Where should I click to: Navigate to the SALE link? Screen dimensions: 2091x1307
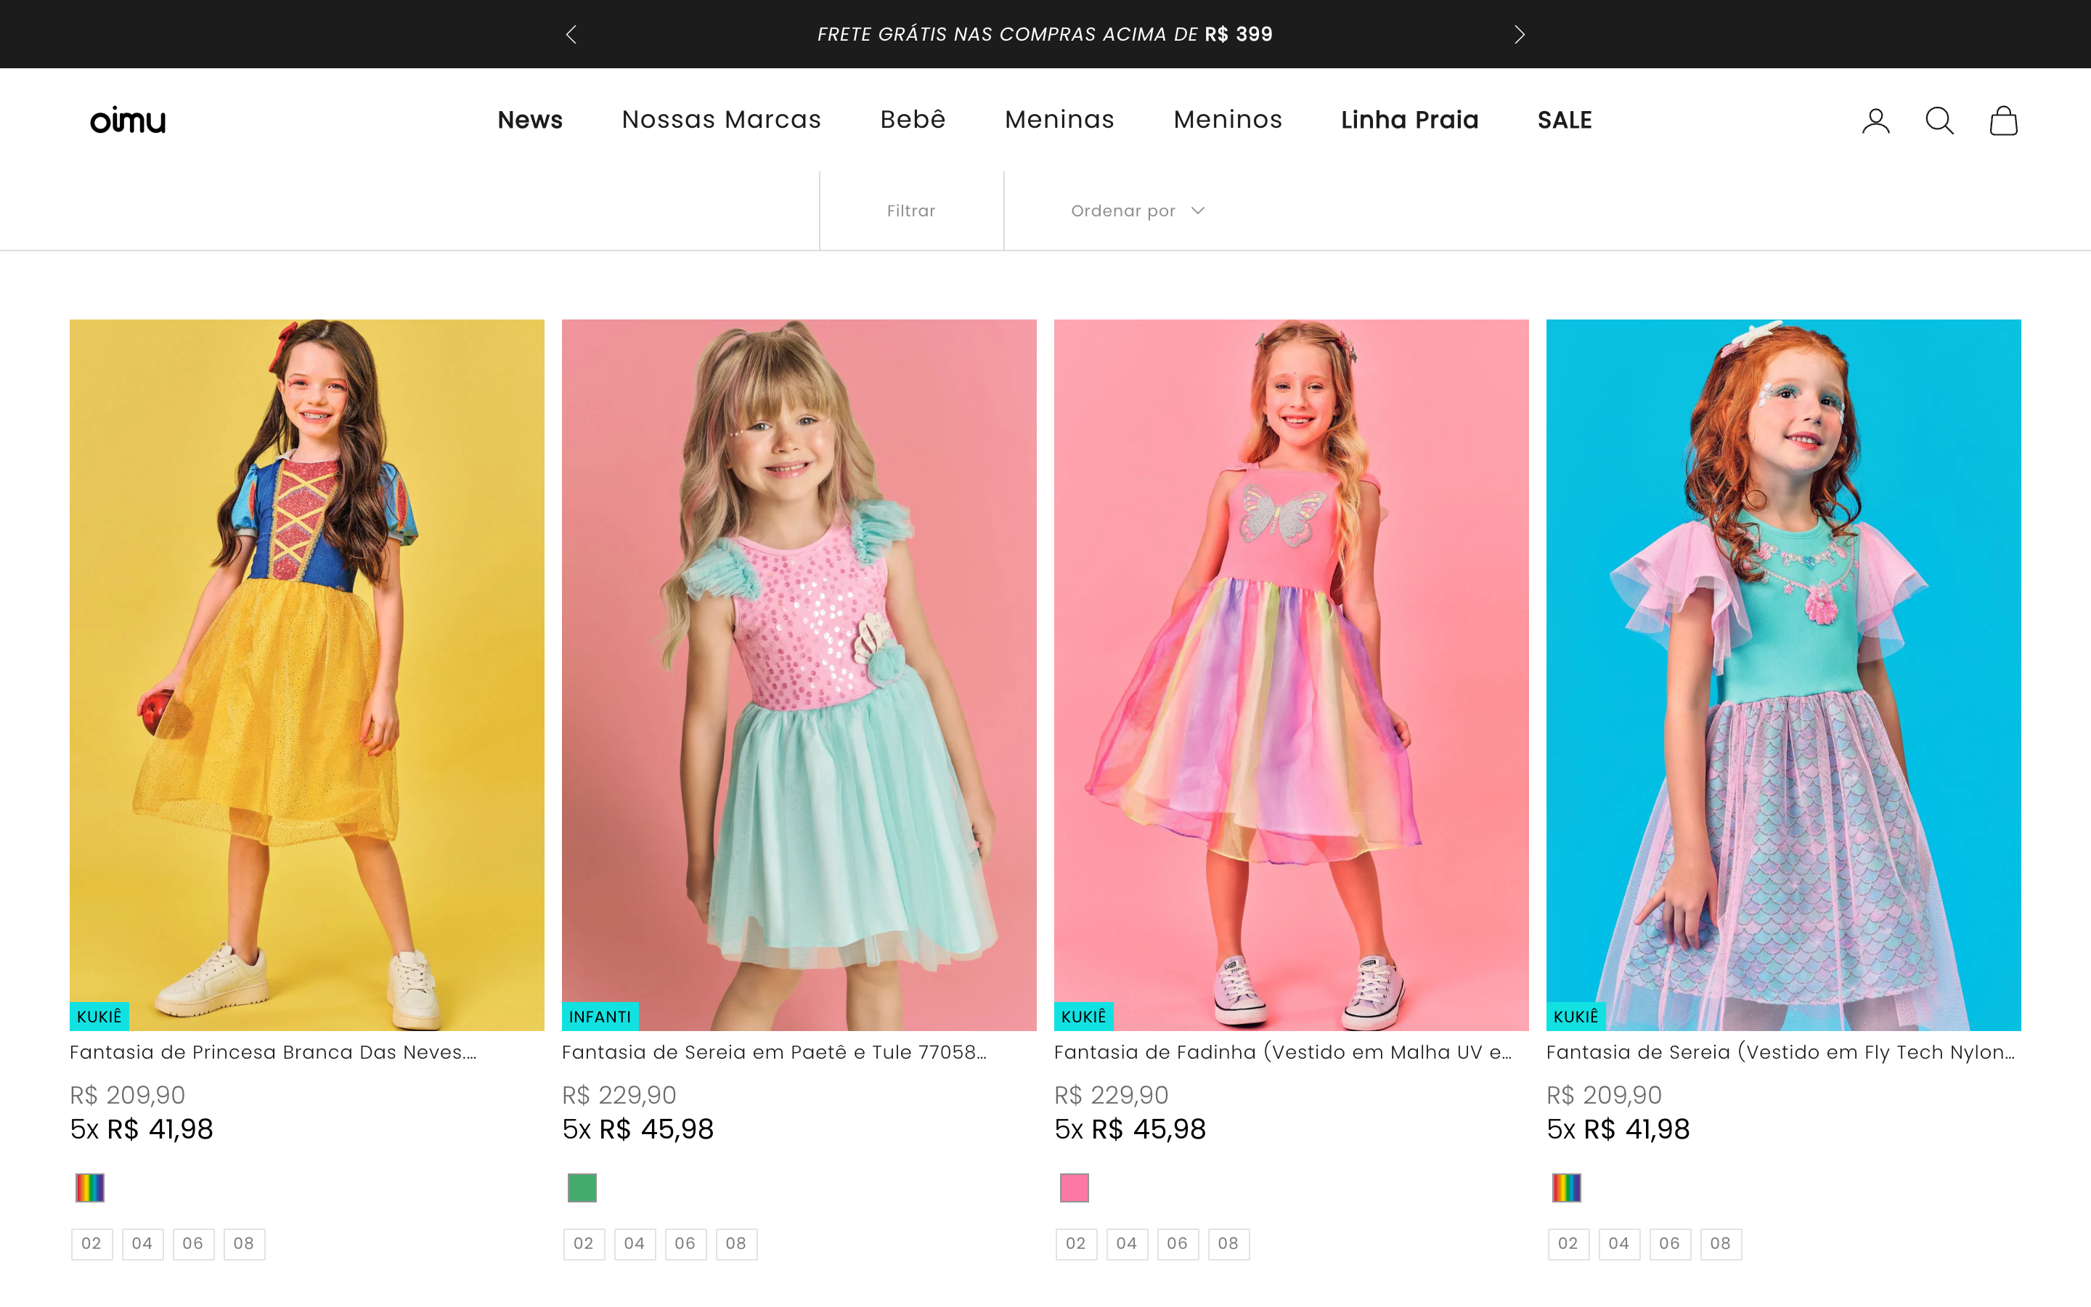1564,120
